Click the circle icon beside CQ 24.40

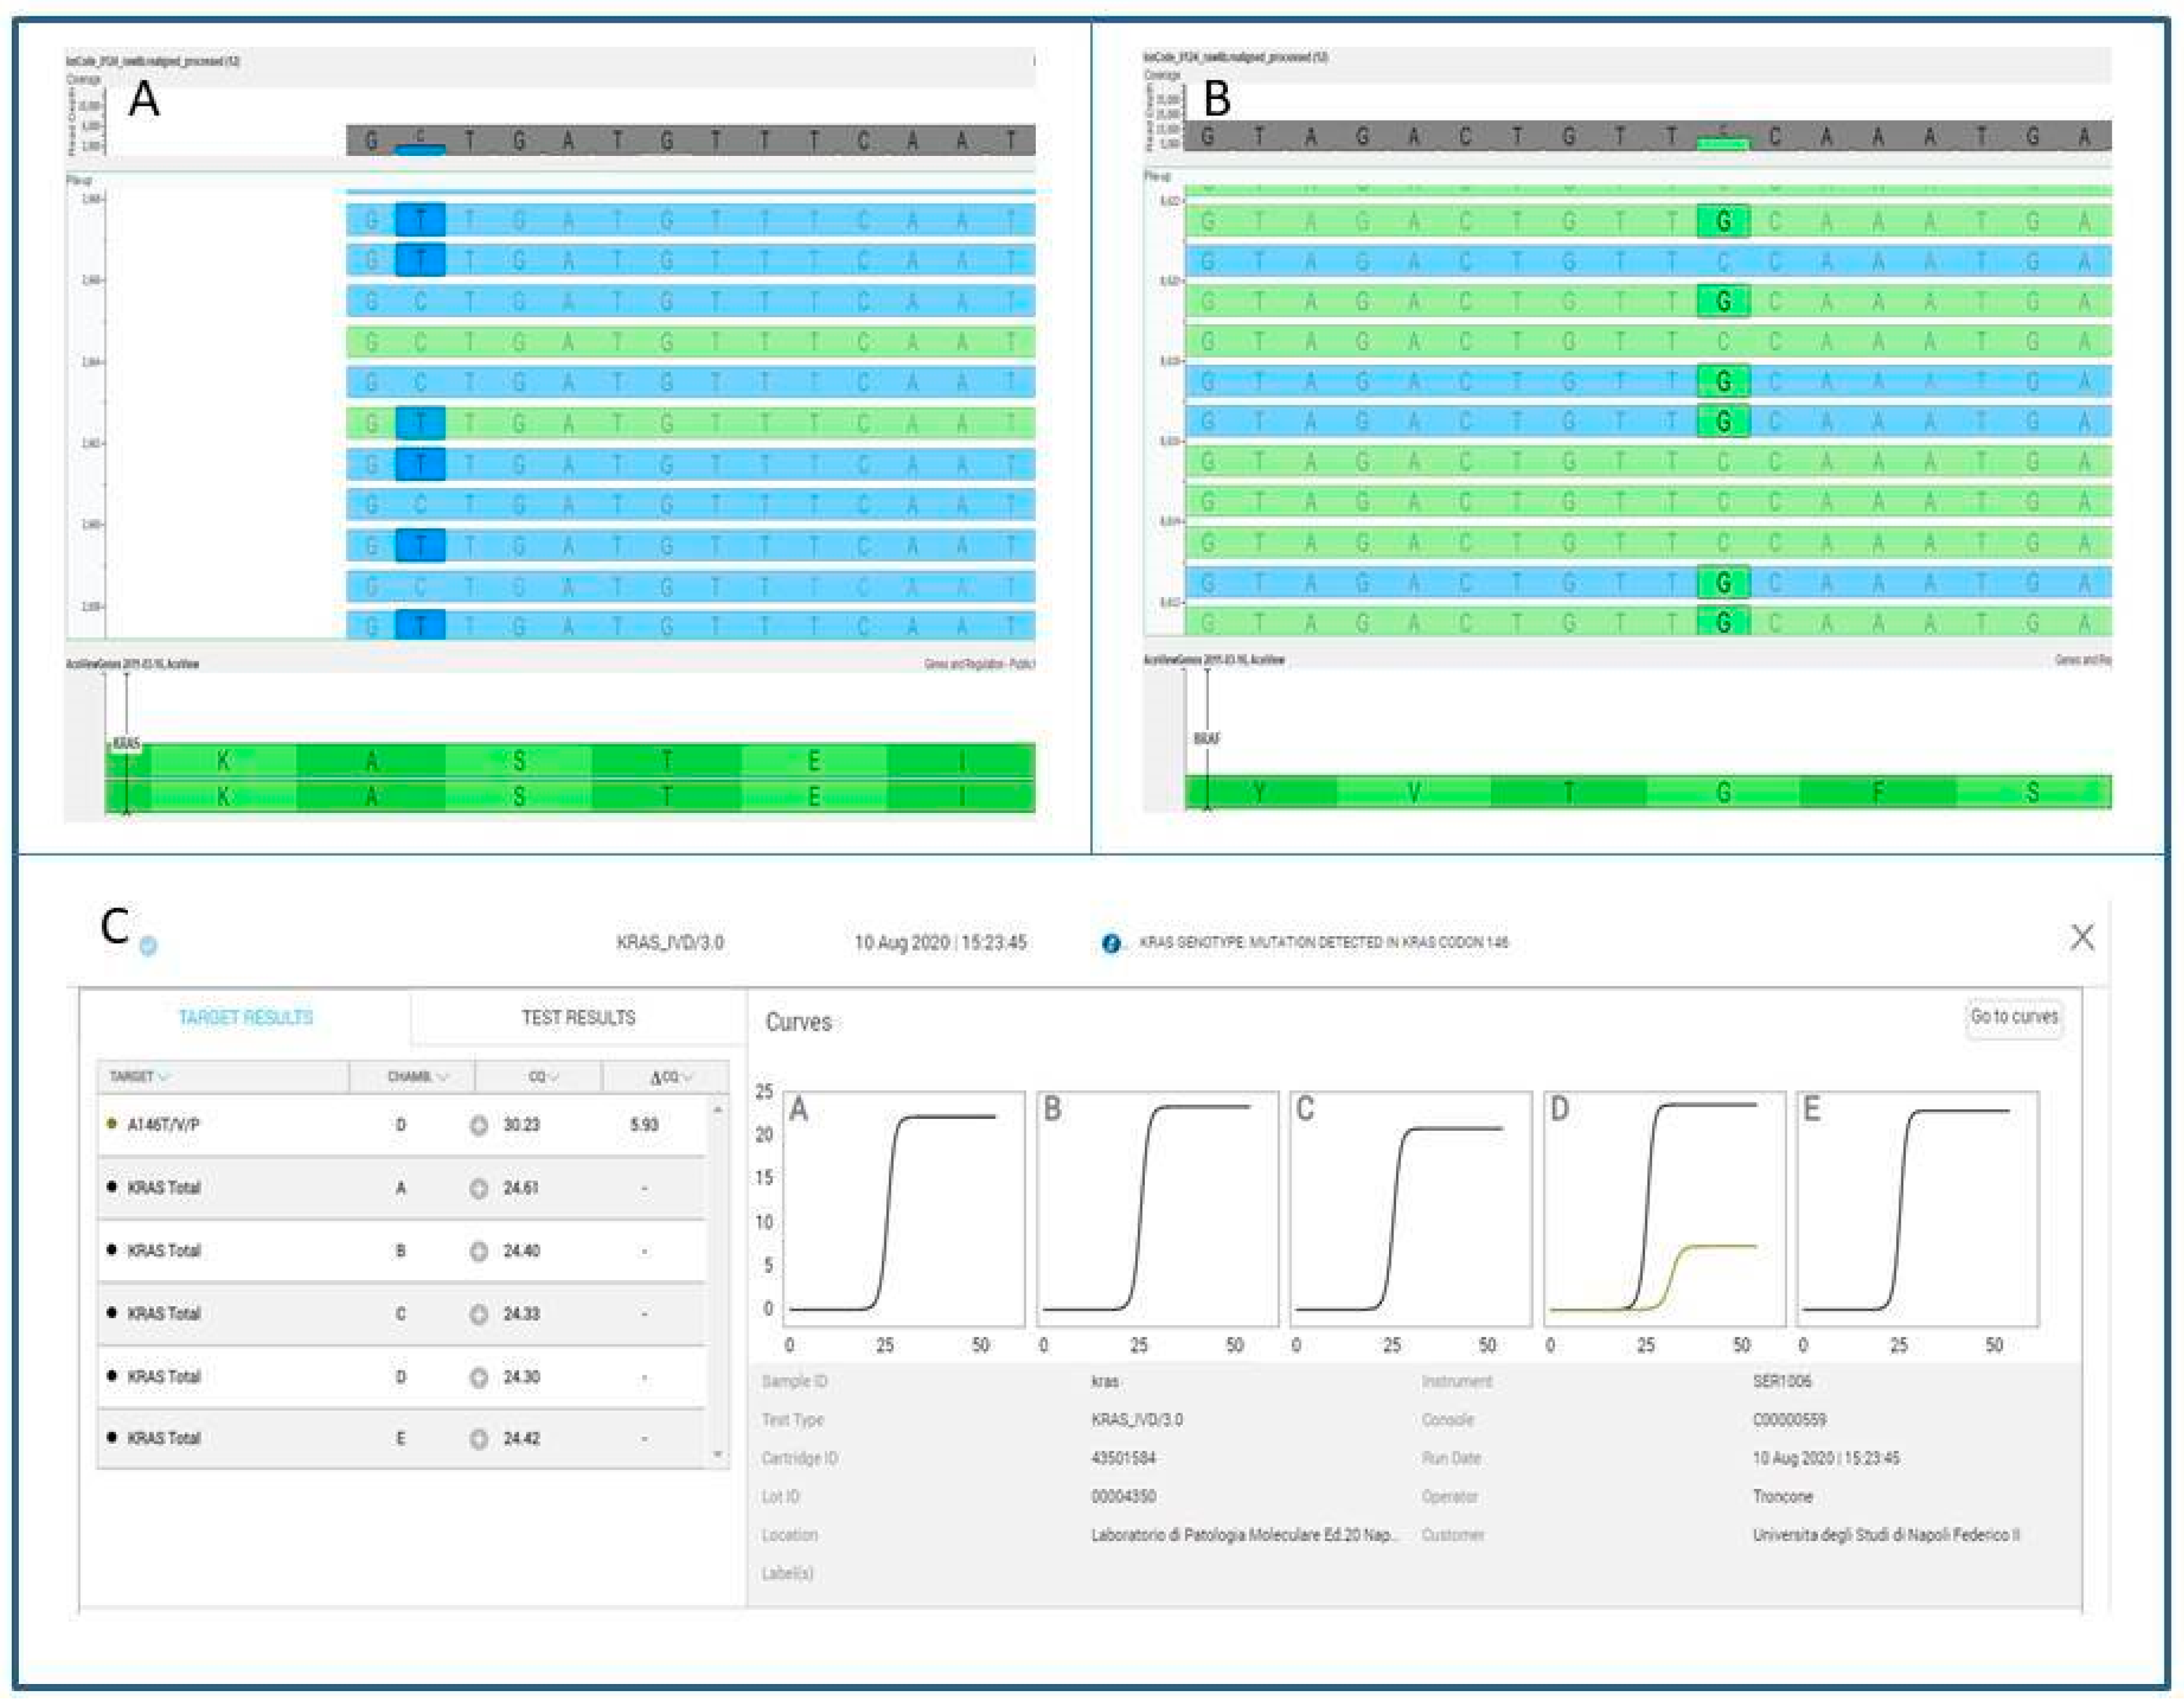pyautogui.click(x=479, y=1251)
